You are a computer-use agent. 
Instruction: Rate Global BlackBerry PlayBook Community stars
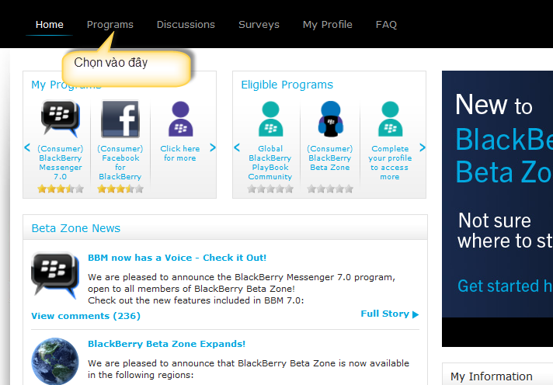tap(270, 189)
